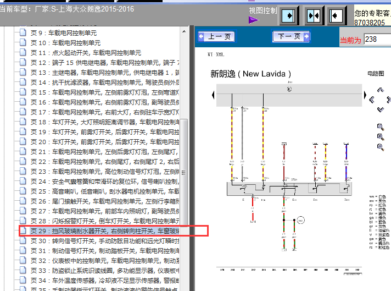Open 页 14: 抗干扰滤波器
The width and height of the screenshot is (391, 291).
105,83
